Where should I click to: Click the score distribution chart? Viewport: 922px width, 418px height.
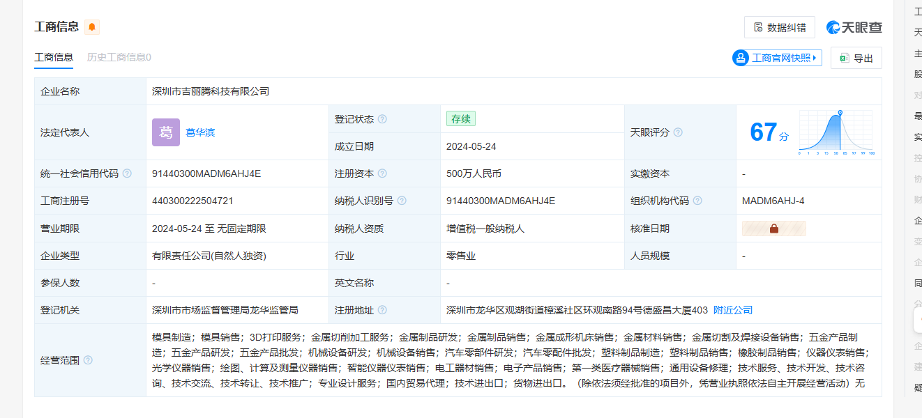(x=836, y=132)
